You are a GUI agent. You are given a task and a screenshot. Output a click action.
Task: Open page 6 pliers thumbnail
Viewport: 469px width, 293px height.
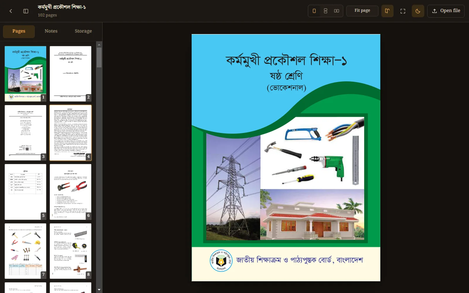(71, 192)
